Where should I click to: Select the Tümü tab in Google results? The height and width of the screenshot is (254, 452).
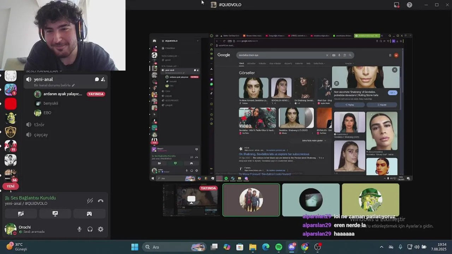[x=242, y=64]
